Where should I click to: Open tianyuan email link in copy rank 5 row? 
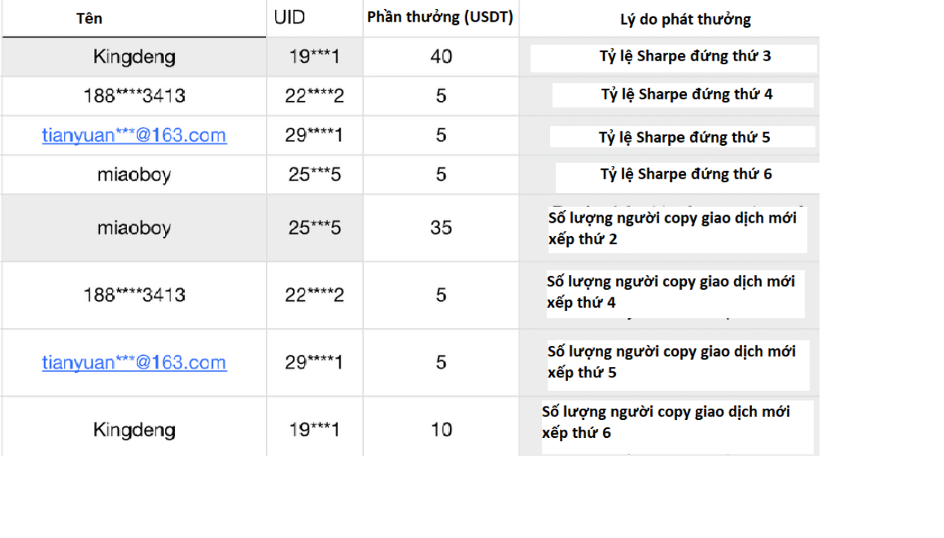click(135, 363)
